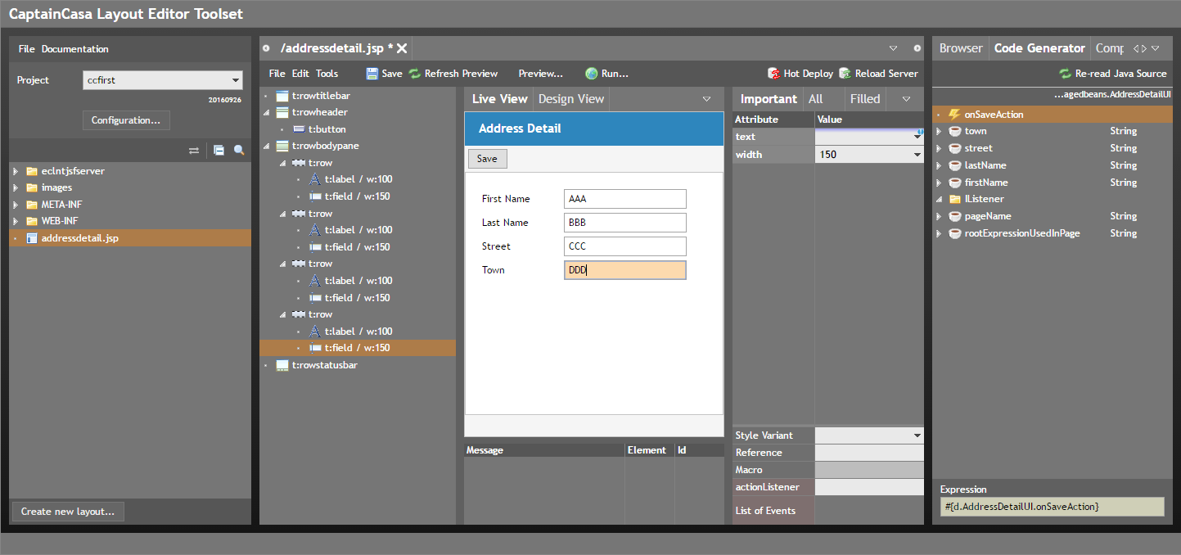This screenshot has width=1181, height=555.
Task: Click the Configuration... button
Action: tap(126, 120)
